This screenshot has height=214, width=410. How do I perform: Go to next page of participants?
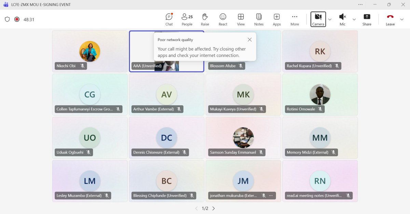(214, 208)
